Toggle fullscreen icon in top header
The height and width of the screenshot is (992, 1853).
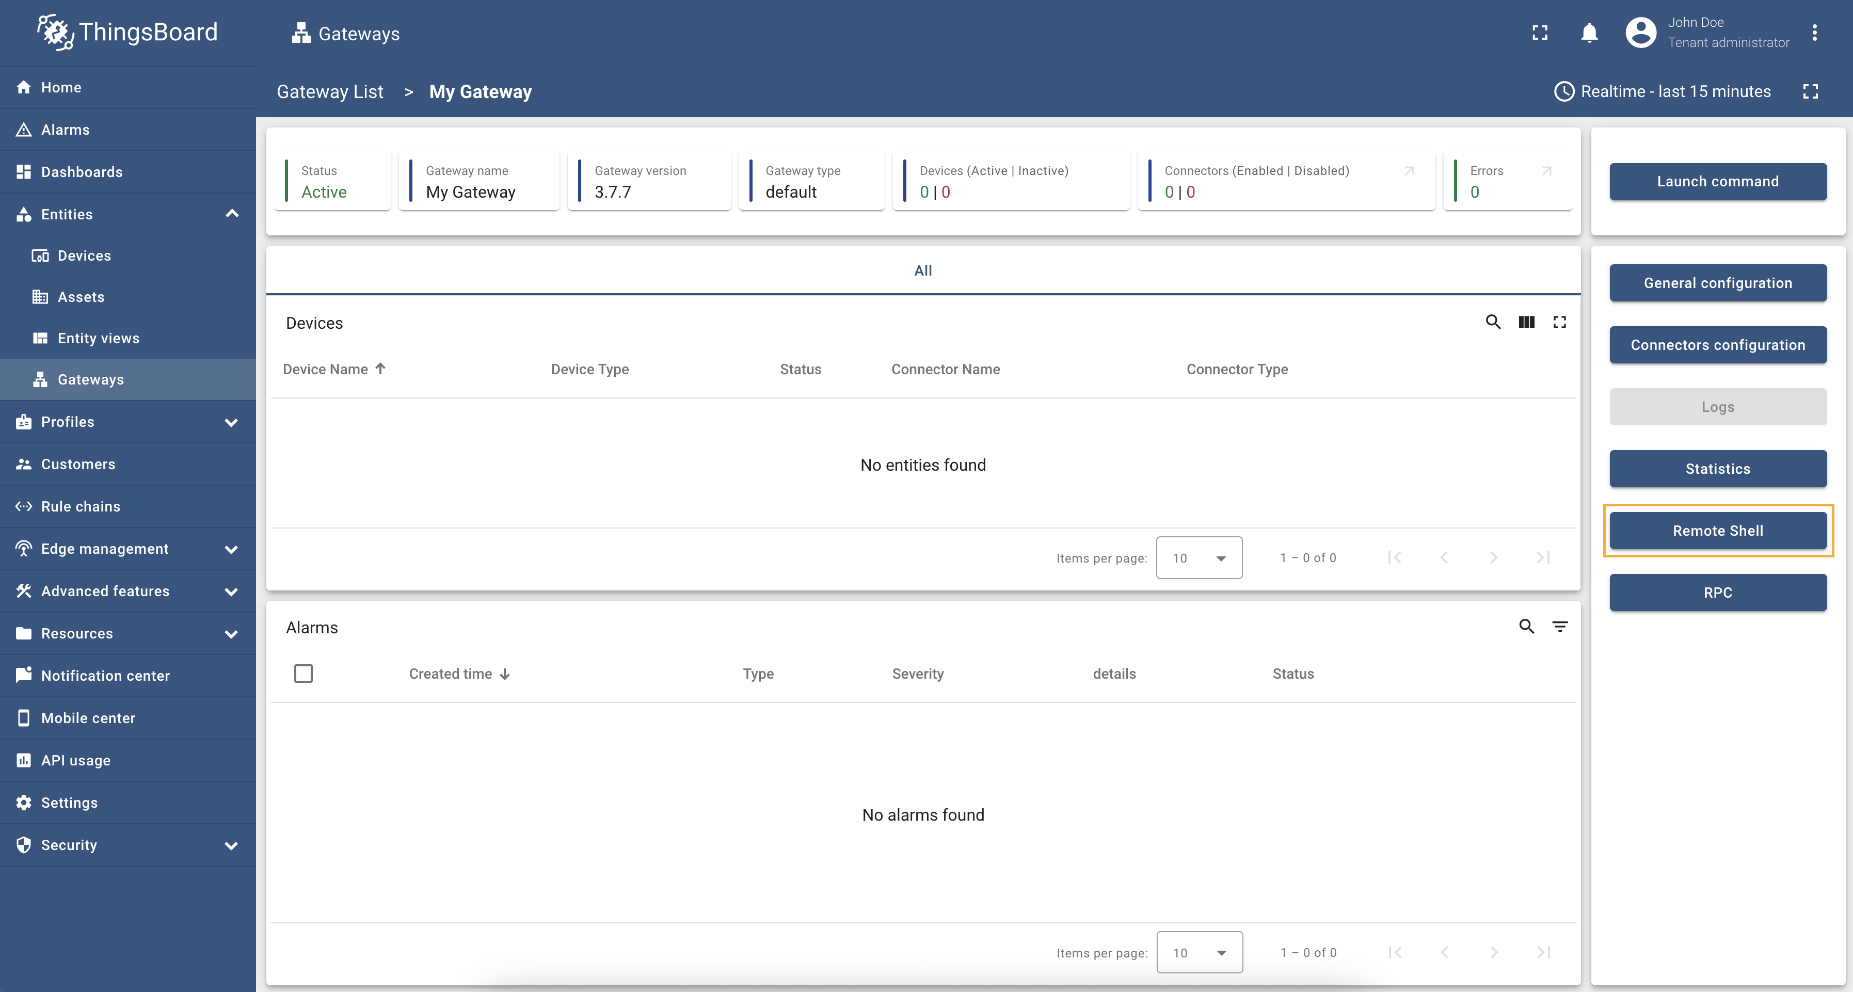[1539, 33]
